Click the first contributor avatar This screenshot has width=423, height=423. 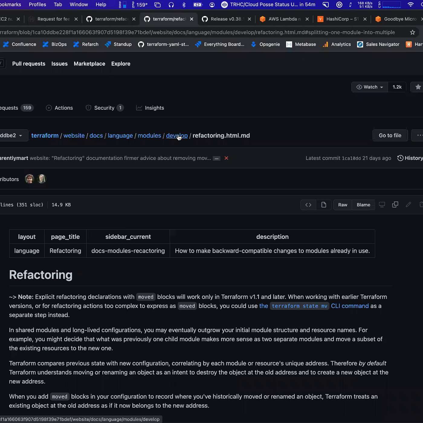(x=29, y=179)
